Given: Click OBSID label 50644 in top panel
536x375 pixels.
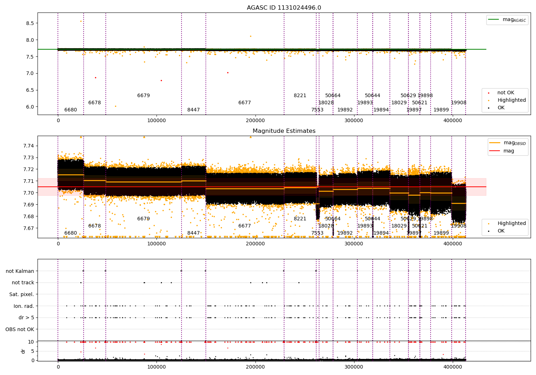Looking at the screenshot, I should tap(373, 96).
